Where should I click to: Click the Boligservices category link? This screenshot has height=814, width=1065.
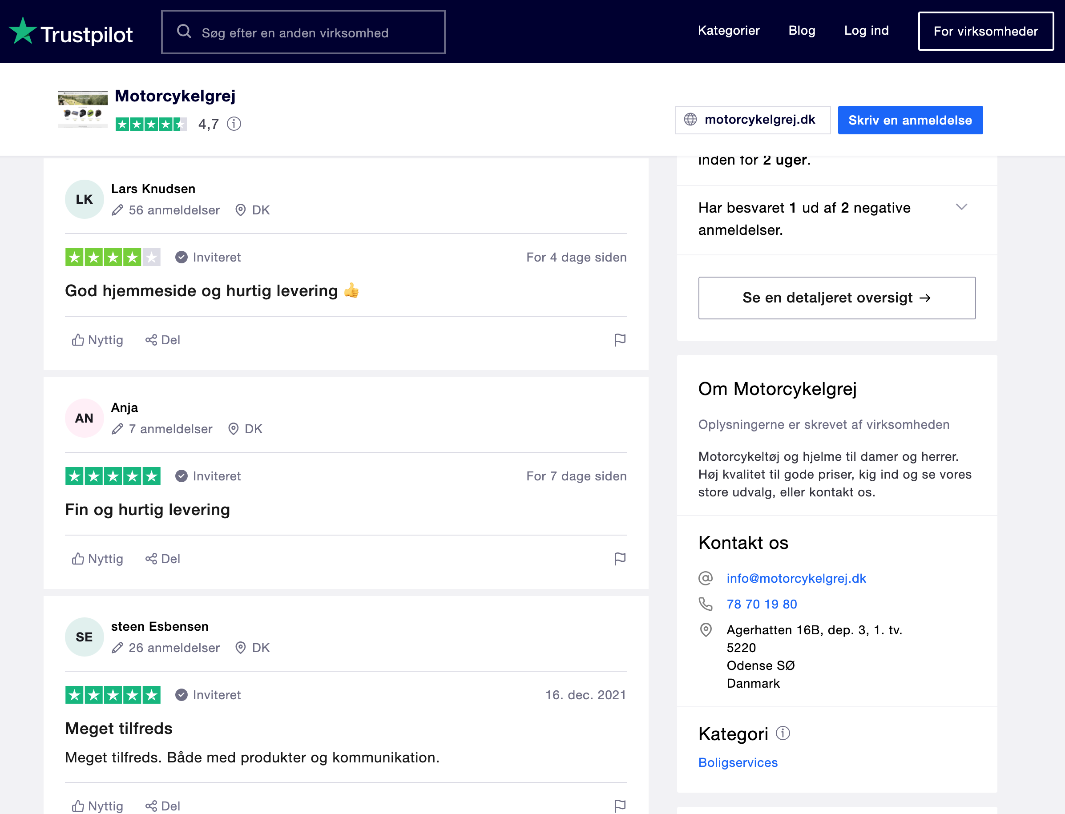[x=738, y=763]
